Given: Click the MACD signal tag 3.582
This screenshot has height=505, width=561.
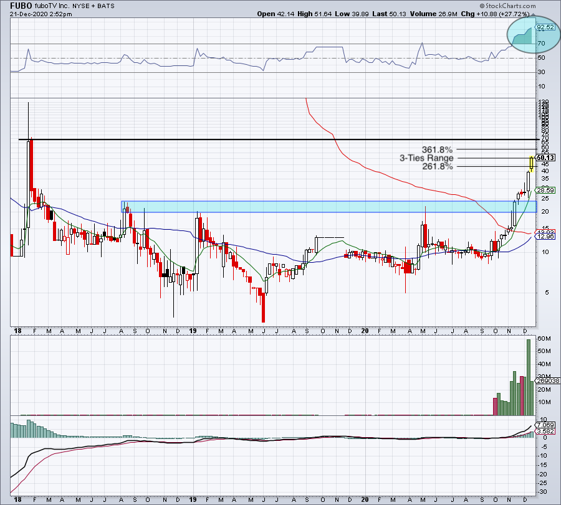Looking at the screenshot, I should pyautogui.click(x=545, y=431).
